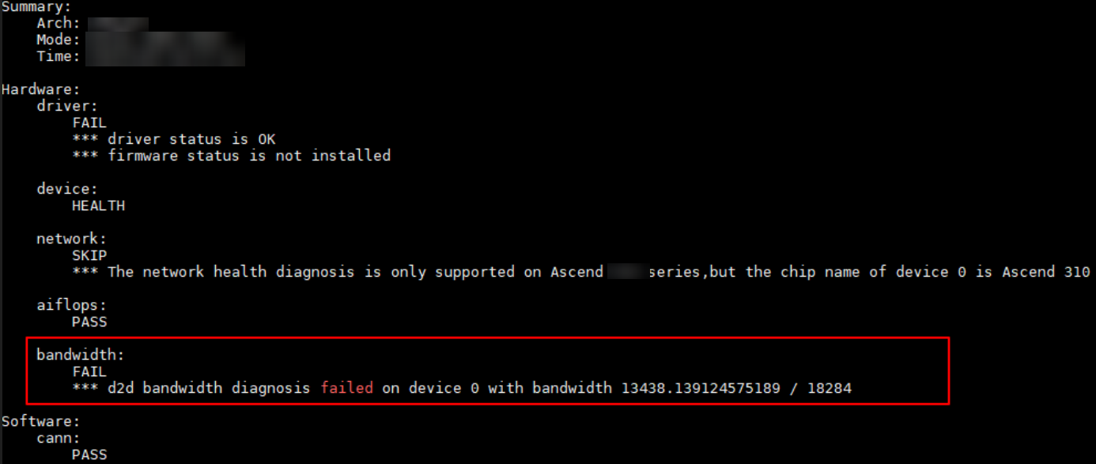Click the 'Mode:' label
Screen dimensions: 1096x464
(x=59, y=40)
